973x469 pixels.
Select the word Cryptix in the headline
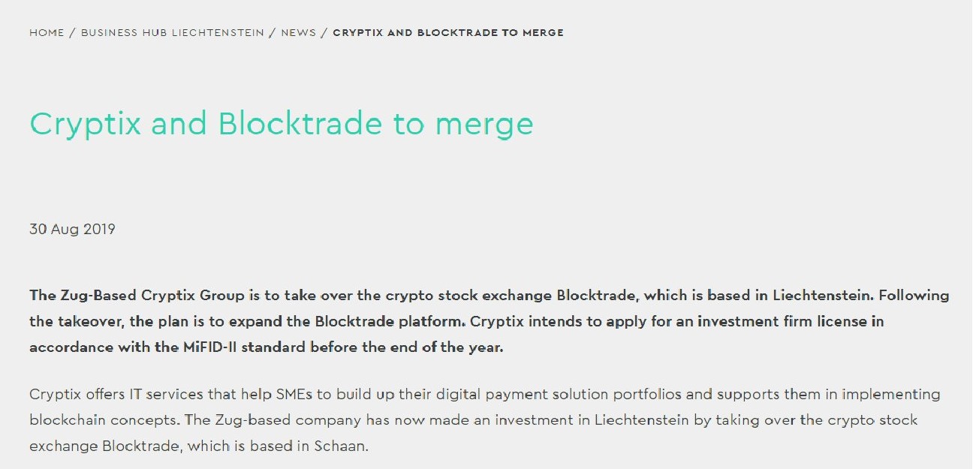(x=86, y=125)
